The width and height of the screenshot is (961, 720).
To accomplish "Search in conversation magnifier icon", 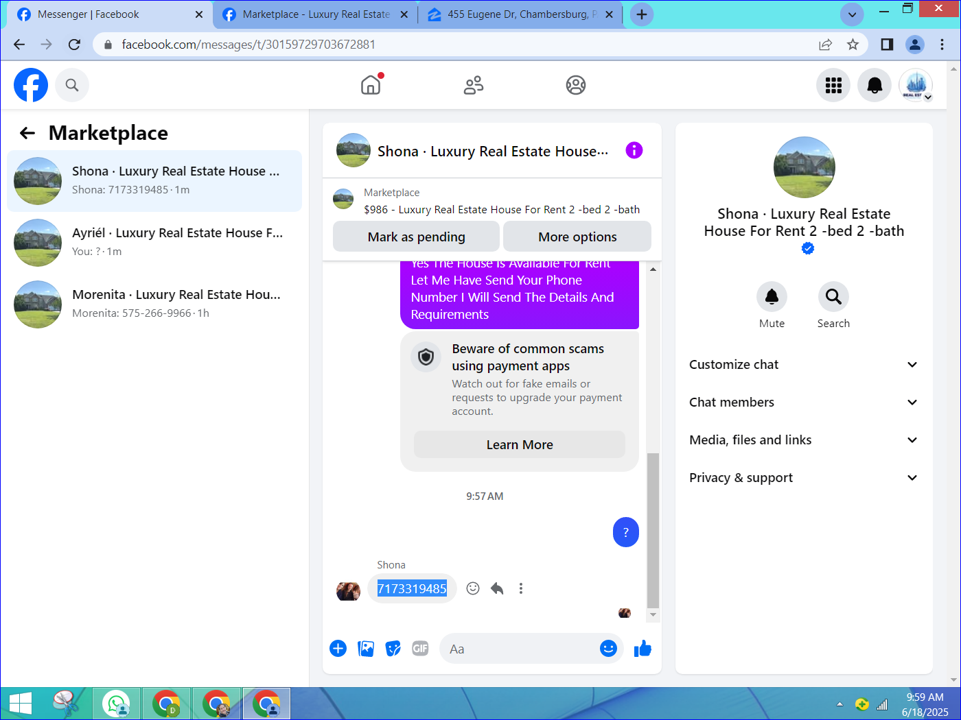I will point(833,297).
